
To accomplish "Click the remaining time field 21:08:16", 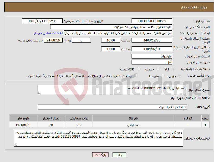I will point(53,40).
